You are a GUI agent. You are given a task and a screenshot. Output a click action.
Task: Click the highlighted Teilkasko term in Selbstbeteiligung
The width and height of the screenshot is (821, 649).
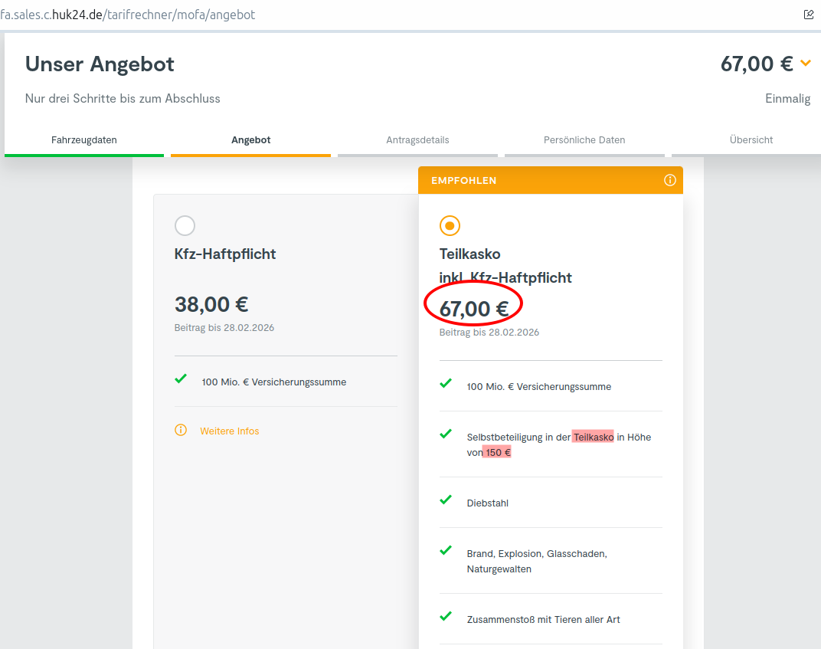point(593,438)
